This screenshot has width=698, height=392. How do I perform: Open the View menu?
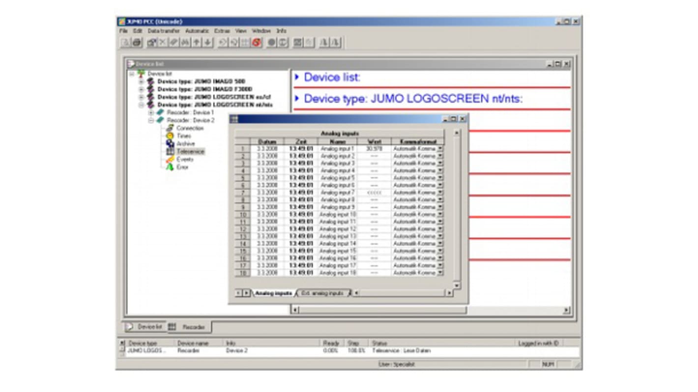coord(241,30)
